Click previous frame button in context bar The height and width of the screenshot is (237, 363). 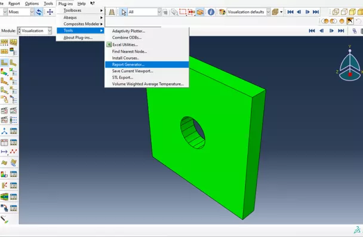(321, 30)
